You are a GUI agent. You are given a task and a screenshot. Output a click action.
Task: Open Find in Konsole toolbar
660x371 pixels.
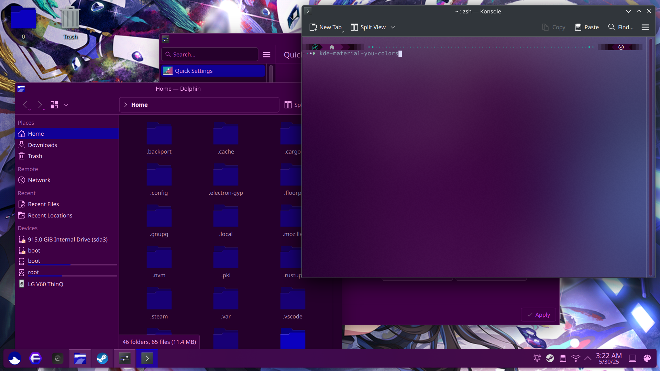click(621, 27)
